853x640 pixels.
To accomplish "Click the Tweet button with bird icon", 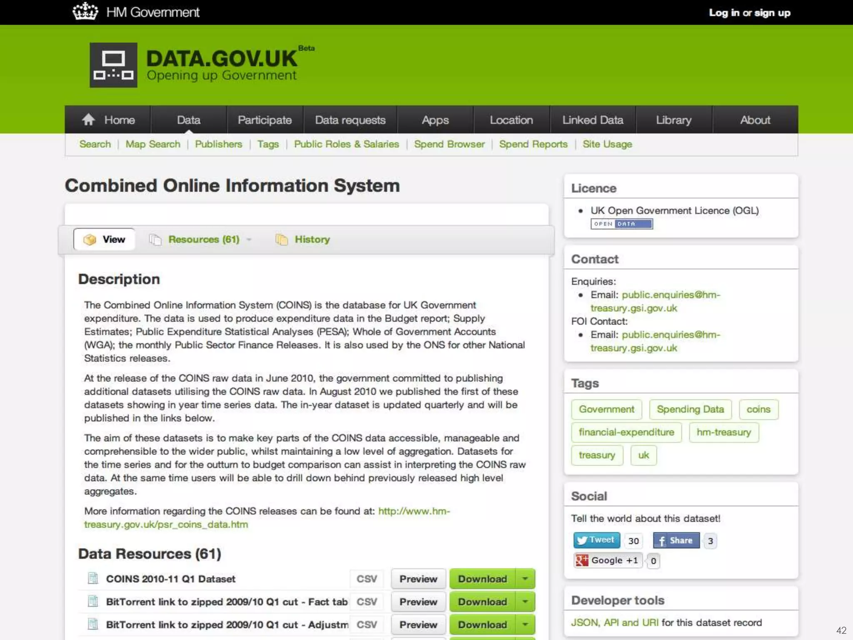I will click(x=596, y=540).
